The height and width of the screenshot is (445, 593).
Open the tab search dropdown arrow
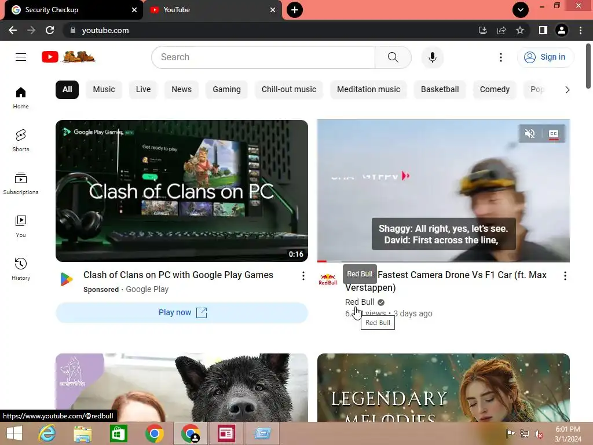point(521,10)
